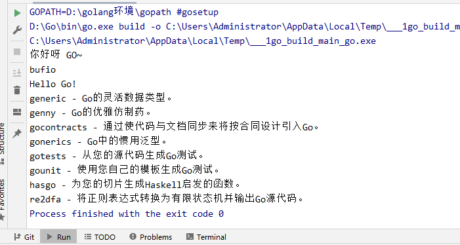460x245 pixels.
Task: Click the Favorites star icon
Action: pyautogui.click(x=2, y=217)
